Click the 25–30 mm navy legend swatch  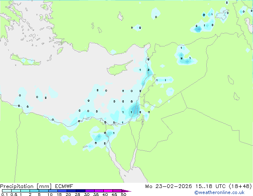[x=81, y=191]
